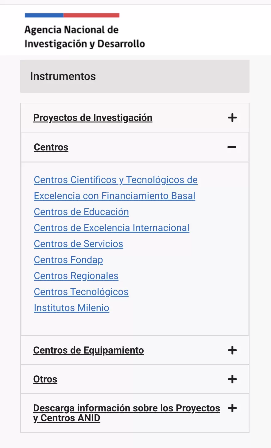Go to Institutos Milenio link
Screen dimensions: 271x448
tap(71, 308)
